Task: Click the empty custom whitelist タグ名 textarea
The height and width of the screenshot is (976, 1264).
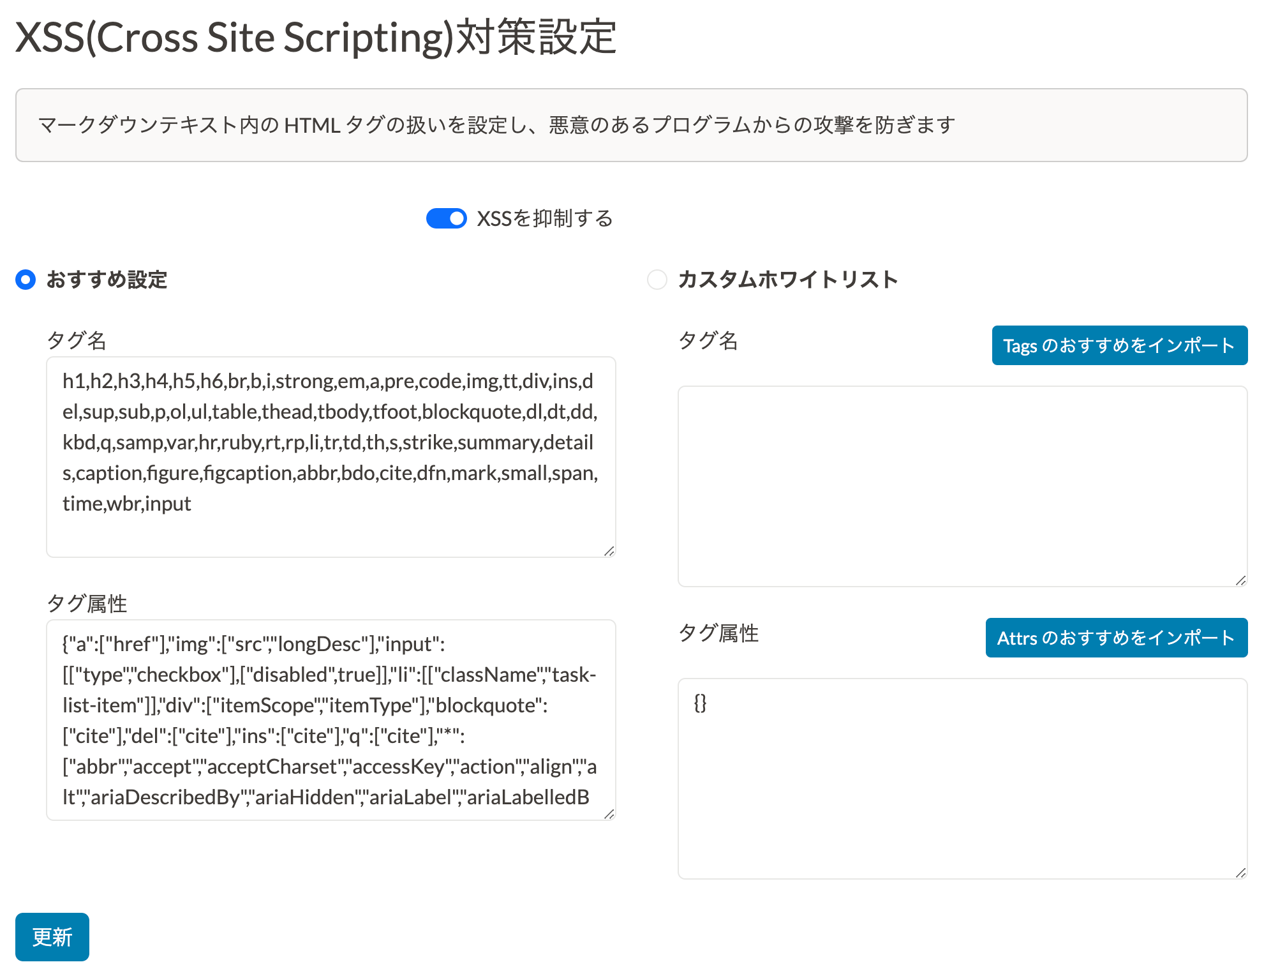Action: [x=963, y=486]
